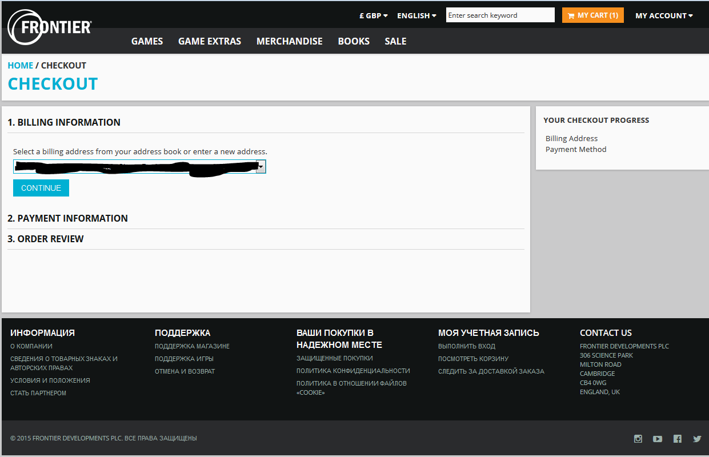Open ПОСМОТРЕТЬ КОРЗИНУ link
This screenshot has width=709, height=457.
473,359
